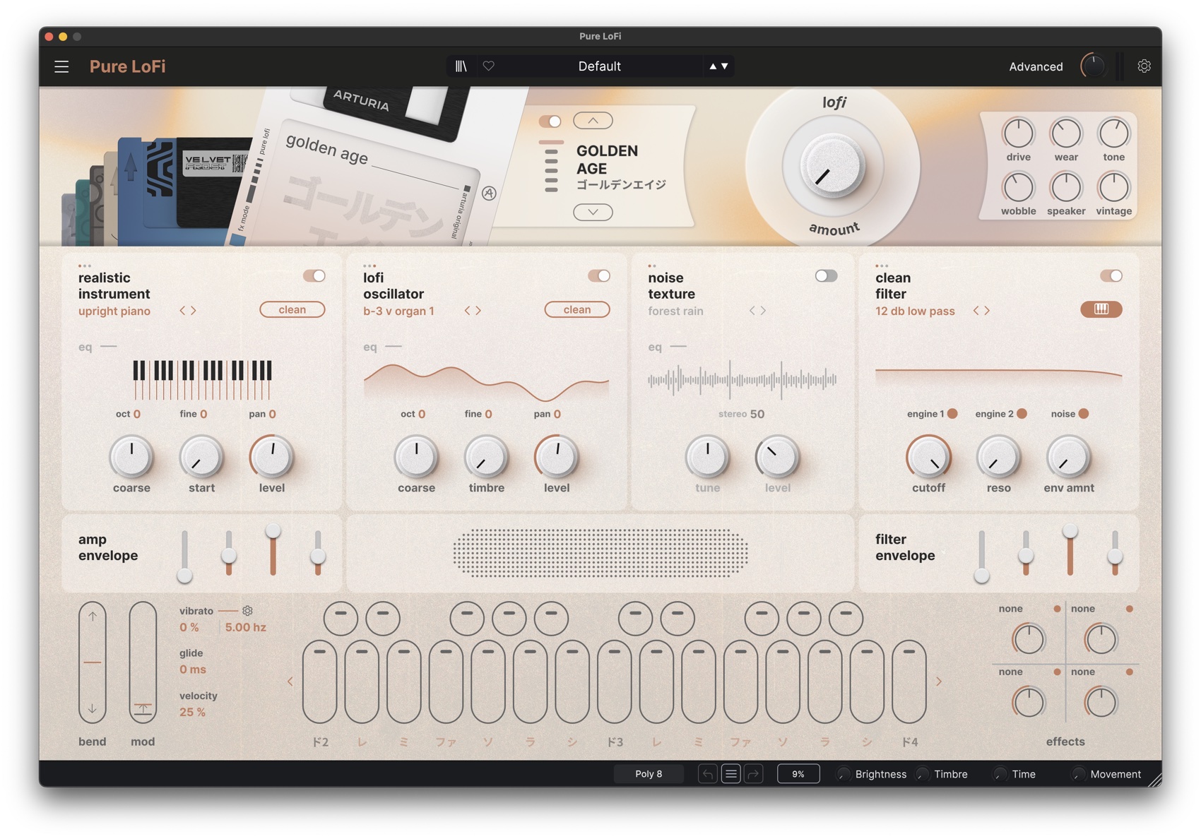Open the Poly 8 voice setting
The width and height of the screenshot is (1201, 839).
(x=649, y=774)
